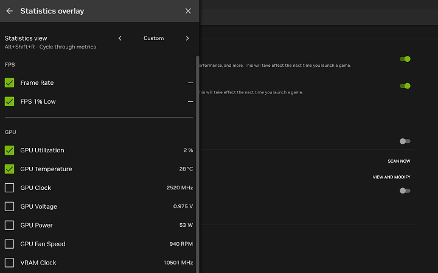Viewport: 438px width, 273px height.
Task: Click the back arrow in Statistics overlay header
Action: 9,11
